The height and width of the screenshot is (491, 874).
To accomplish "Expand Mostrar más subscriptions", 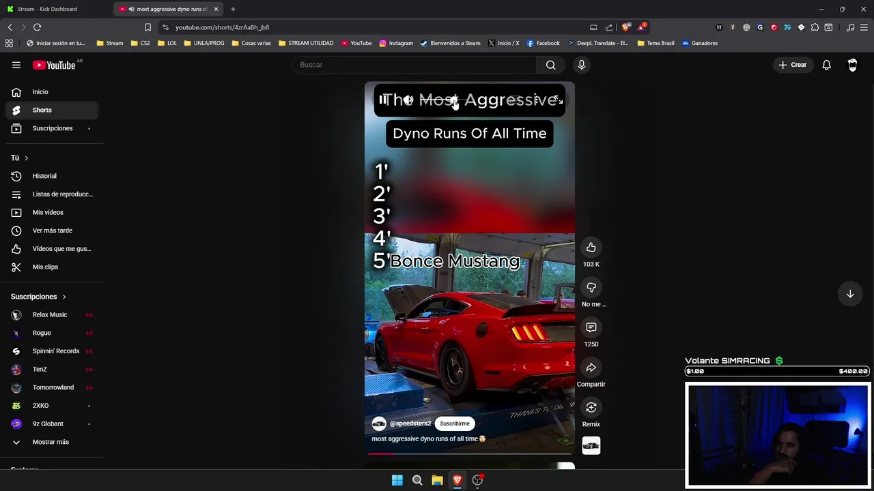I will click(51, 442).
